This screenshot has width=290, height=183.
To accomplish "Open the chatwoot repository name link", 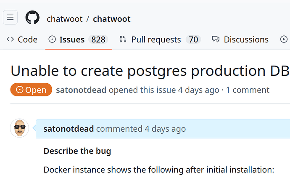I will pos(111,19).
